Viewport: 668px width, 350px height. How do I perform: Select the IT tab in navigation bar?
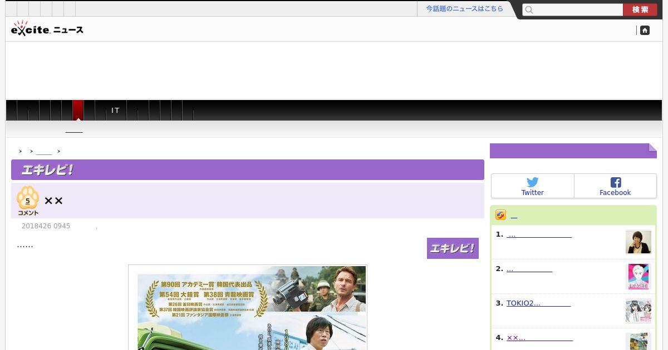point(116,110)
